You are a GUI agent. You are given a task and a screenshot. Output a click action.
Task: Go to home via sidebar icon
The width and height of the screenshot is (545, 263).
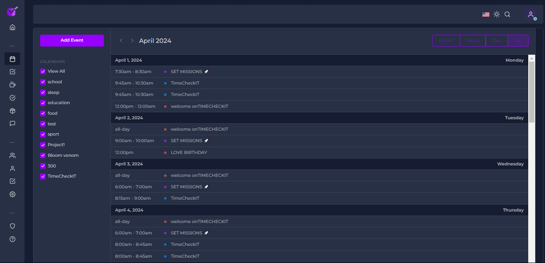tap(12, 27)
